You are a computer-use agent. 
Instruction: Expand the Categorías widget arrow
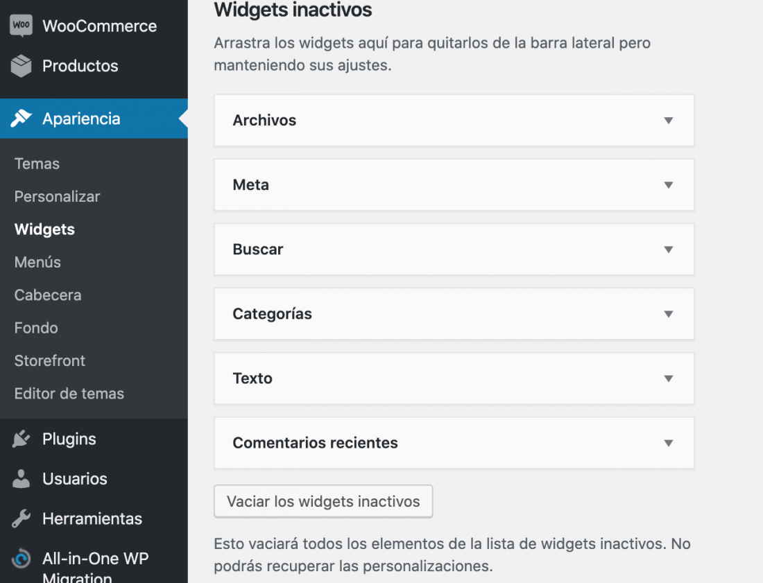(669, 314)
